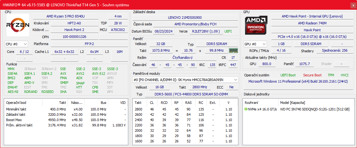Image resolution: width=357 pixels, height=148 pixels.
Task: Click the Sjednocená: 256 shaders field
Action: (x=334, y=51)
